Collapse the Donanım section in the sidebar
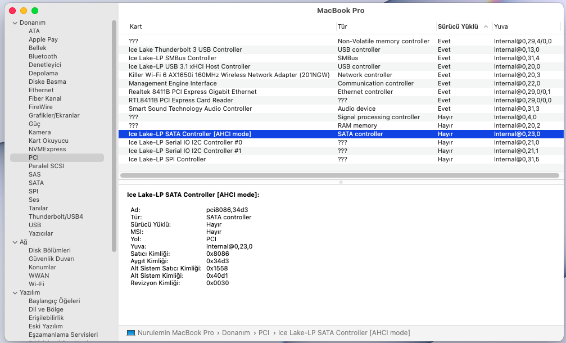 [15, 23]
